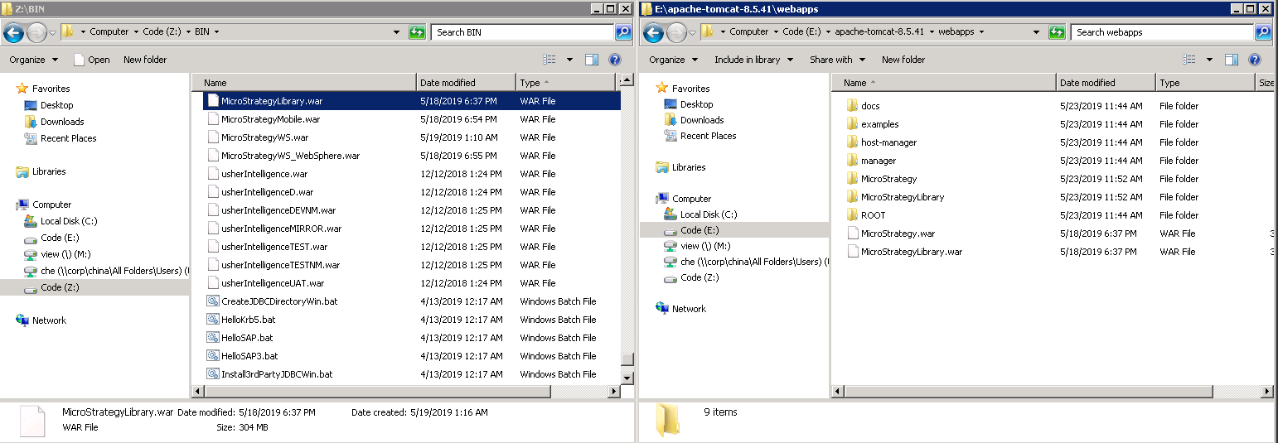The width and height of the screenshot is (1278, 443).
Task: Click apache-tomcat-8.5.41 breadcrumb segment
Action: (x=879, y=31)
